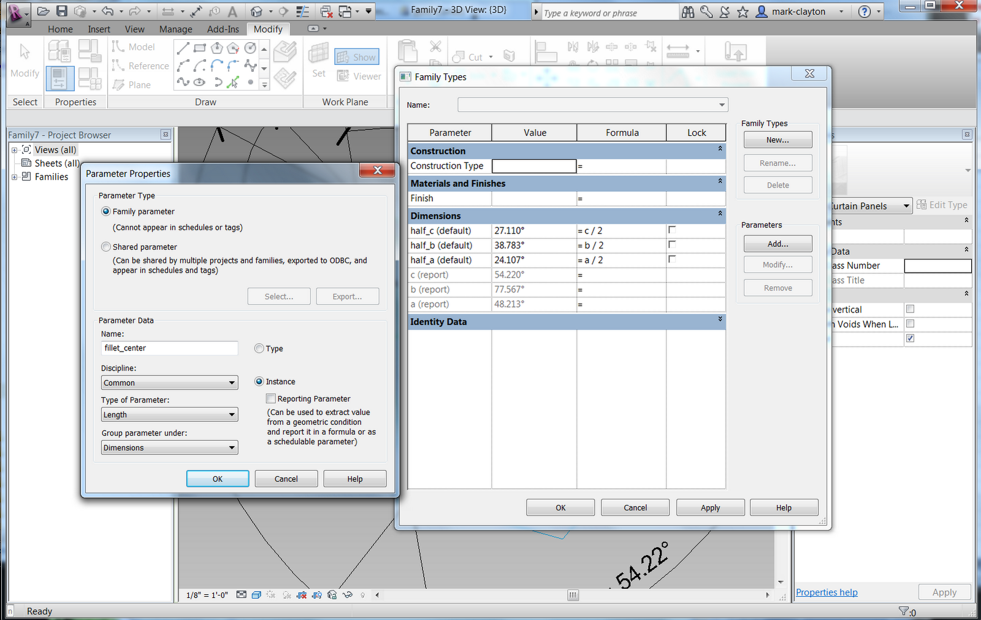Select the Text tool letter A icon
Viewport: 981px width, 620px height.
tap(232, 12)
